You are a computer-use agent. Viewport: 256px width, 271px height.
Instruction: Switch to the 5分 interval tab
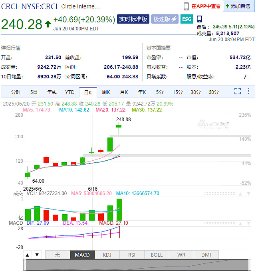point(160,92)
